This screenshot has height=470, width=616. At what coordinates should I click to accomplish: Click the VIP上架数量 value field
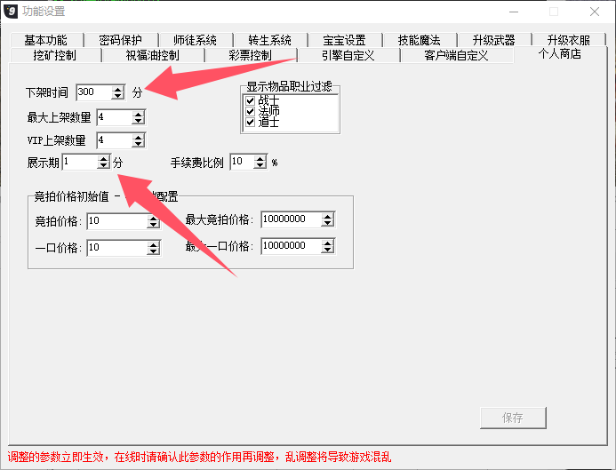[115, 140]
